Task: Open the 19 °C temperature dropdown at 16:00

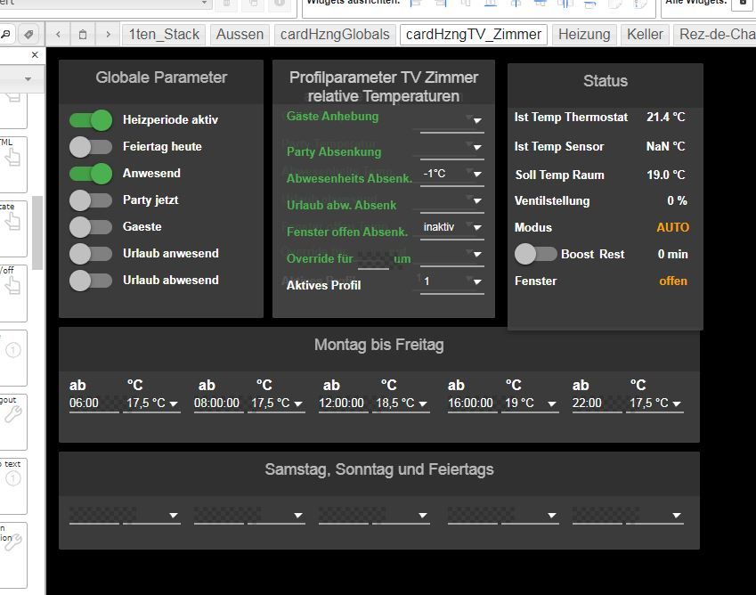Action: point(530,403)
